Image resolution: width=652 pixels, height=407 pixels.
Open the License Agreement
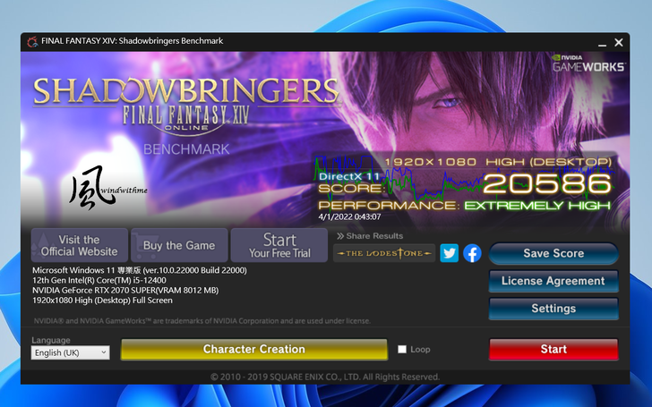click(553, 281)
